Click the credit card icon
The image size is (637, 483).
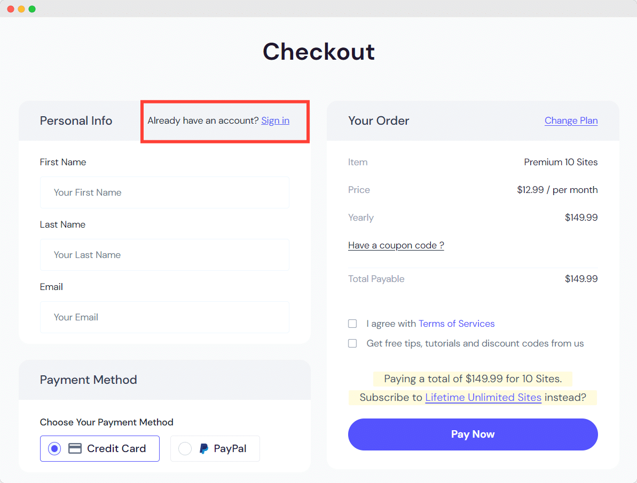point(75,448)
